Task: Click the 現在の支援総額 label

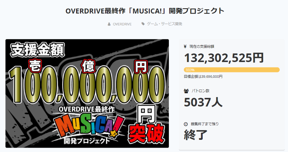Action: (202, 47)
